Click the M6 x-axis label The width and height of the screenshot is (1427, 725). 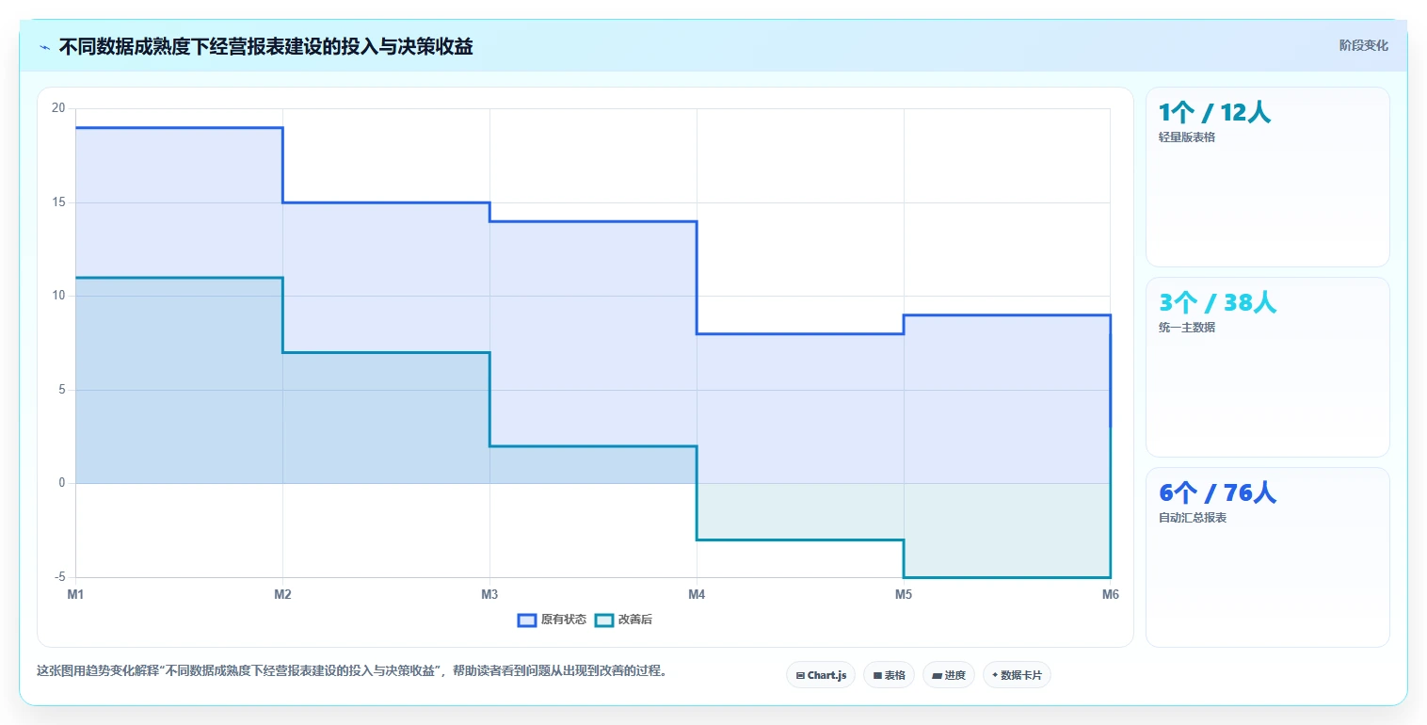[x=1111, y=594]
